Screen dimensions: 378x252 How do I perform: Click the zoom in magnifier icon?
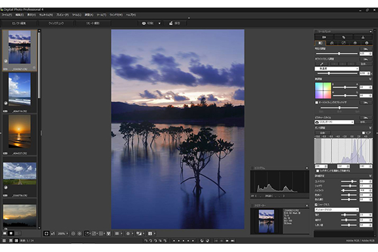coord(79,233)
